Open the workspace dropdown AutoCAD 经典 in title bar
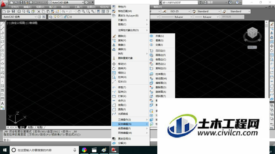 pyautogui.click(x=66, y=2)
